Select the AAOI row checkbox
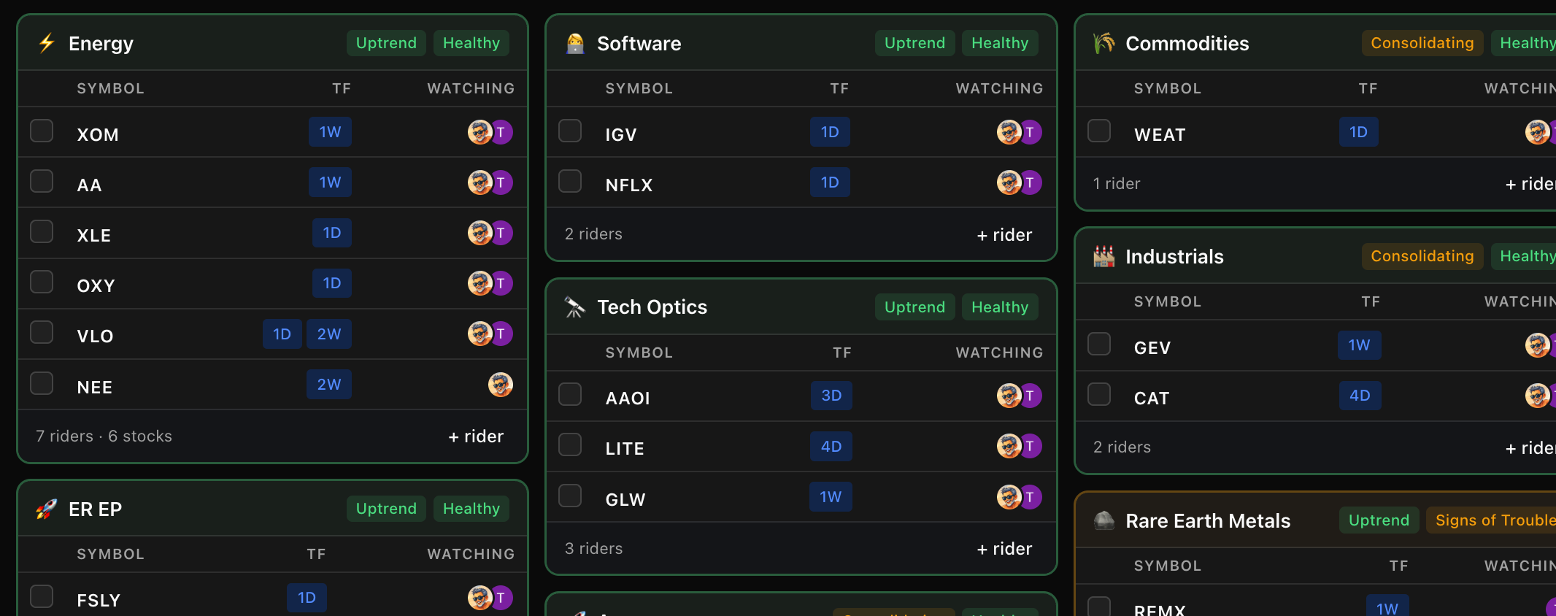This screenshot has width=1556, height=616. [570, 395]
